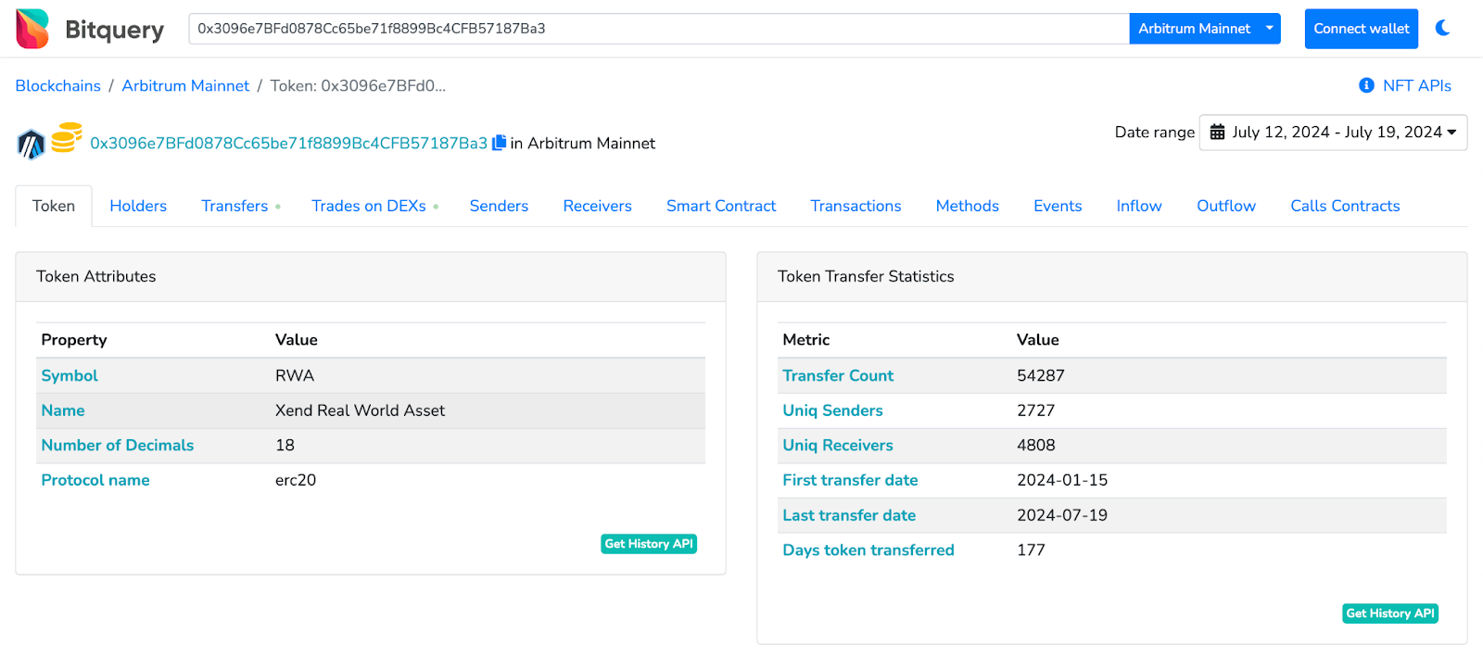Screen dimensions: 1483x657
Task: Click Get History API in Transfer Statistics
Action: (1390, 613)
